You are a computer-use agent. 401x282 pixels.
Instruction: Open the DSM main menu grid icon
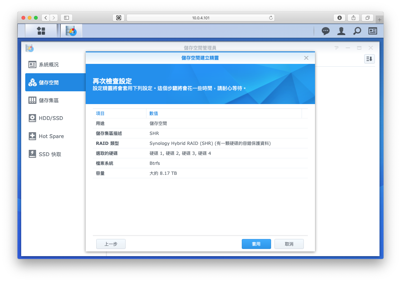(41, 31)
